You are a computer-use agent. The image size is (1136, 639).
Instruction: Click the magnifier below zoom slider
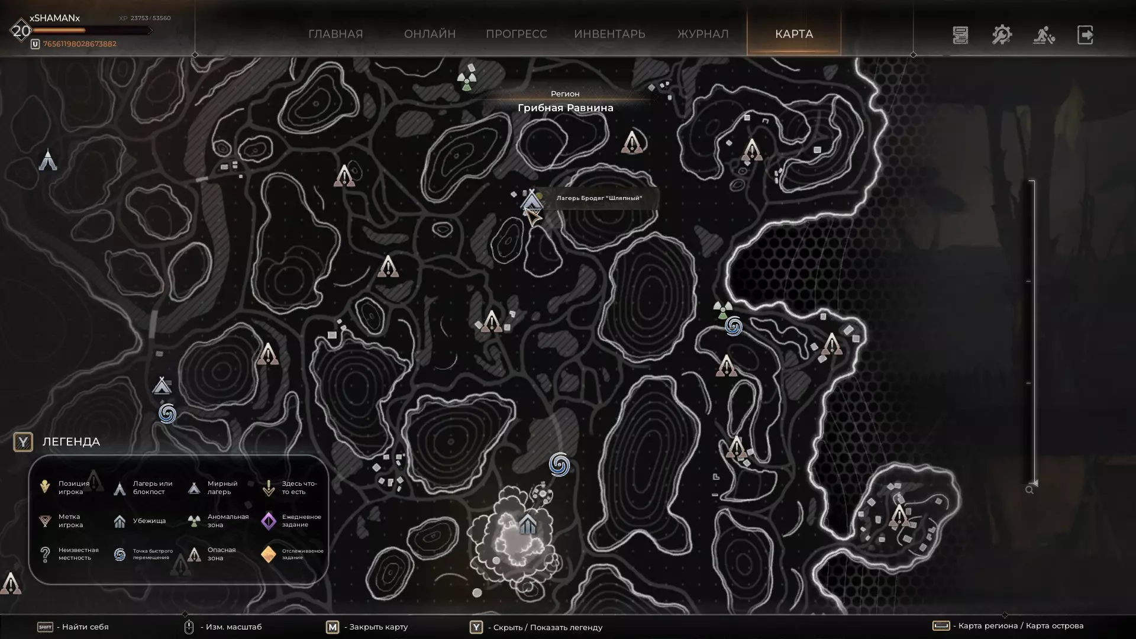pyautogui.click(x=1029, y=490)
